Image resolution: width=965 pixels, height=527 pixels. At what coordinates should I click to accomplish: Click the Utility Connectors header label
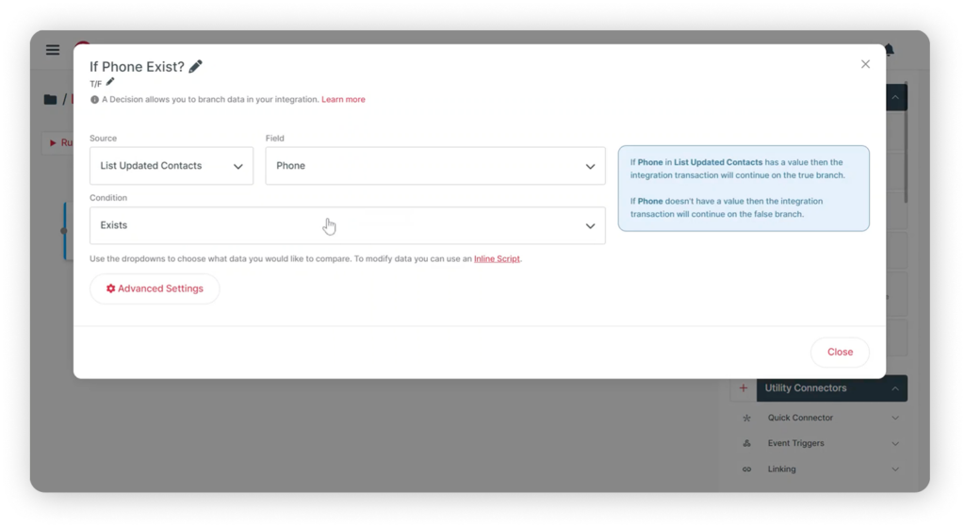[x=805, y=388]
